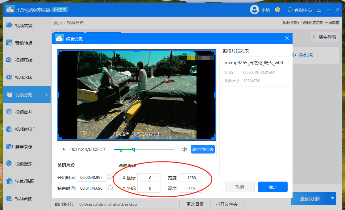Click the 全部分割 button
Screen dimensions: 345x210
[310, 199]
